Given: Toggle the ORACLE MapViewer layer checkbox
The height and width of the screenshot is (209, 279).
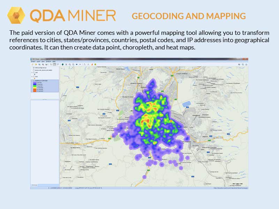Looking at the screenshot, I should 33,68.
